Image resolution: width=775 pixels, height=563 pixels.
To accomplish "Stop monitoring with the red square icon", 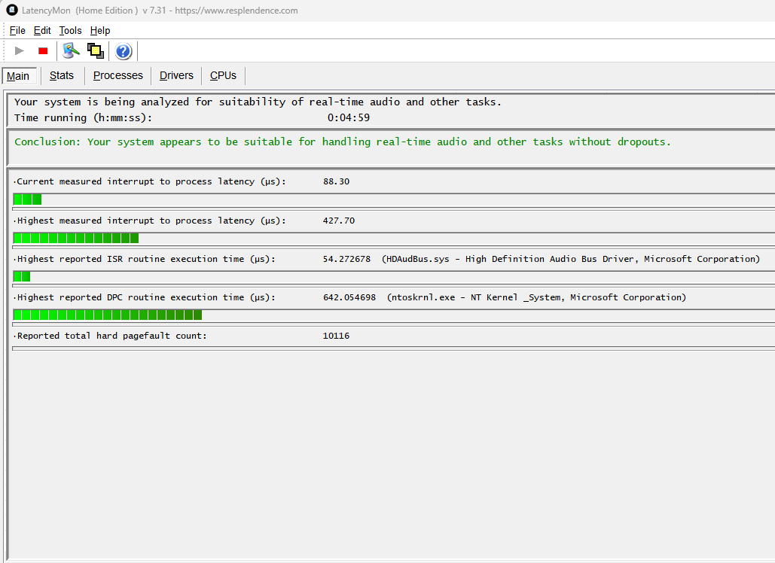I will (43, 51).
